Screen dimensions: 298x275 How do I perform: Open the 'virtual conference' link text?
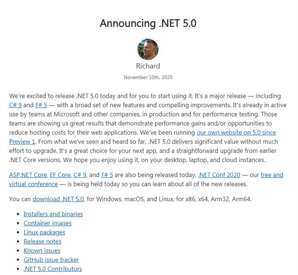coord(33,184)
